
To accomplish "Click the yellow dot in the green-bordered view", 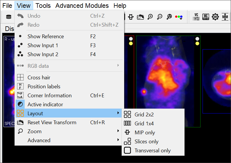I will click(197, 43).
